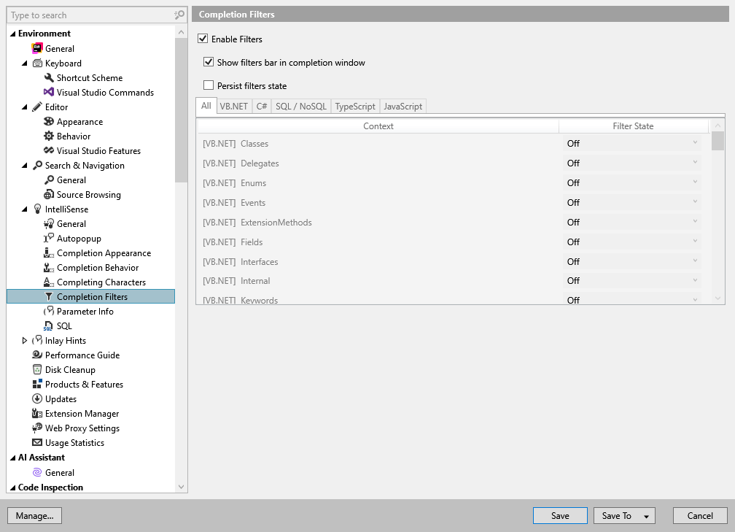Click the Manage button

(34, 515)
